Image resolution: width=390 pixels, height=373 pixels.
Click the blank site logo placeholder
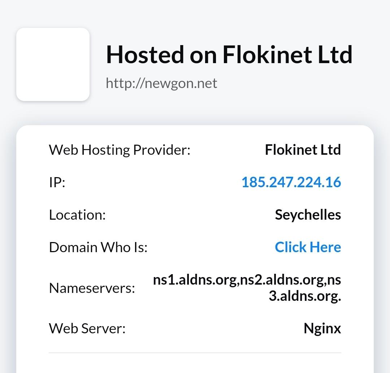[53, 64]
